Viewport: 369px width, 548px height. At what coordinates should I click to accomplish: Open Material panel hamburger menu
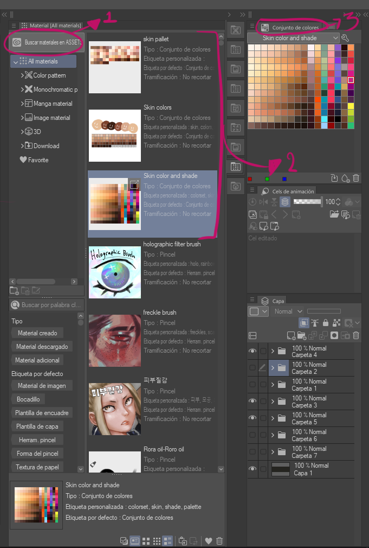click(x=14, y=26)
